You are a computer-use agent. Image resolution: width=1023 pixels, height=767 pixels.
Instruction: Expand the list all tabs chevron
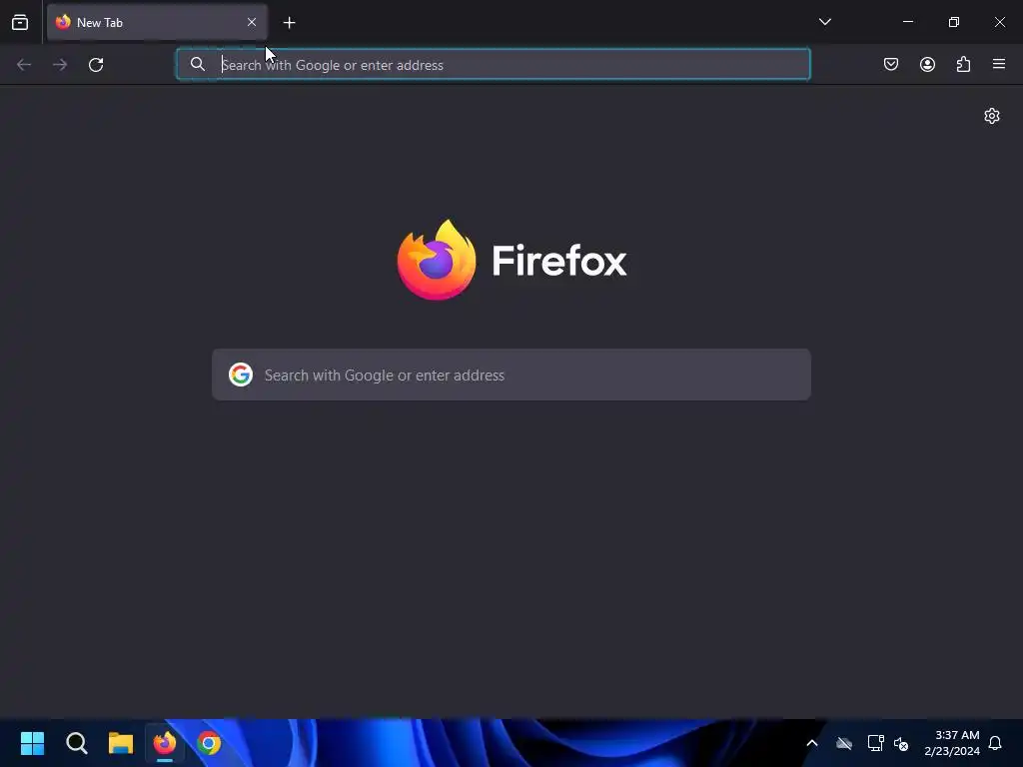pyautogui.click(x=824, y=22)
